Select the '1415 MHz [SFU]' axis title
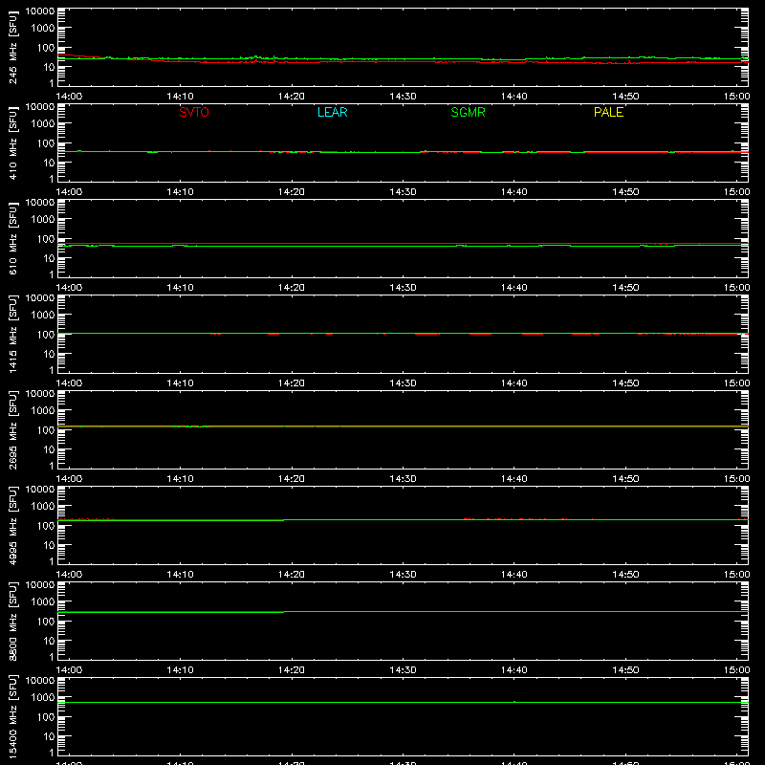The width and height of the screenshot is (765, 765). pos(12,334)
